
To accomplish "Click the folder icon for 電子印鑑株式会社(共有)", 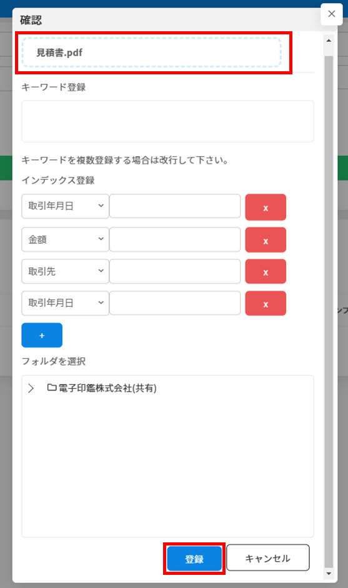I will [x=52, y=387].
